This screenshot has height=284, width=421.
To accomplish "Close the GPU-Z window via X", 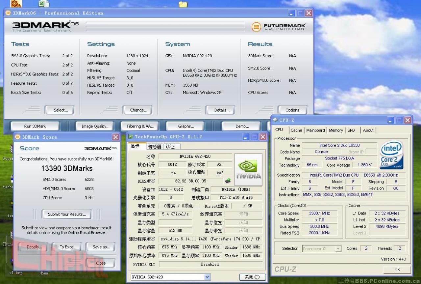I will [x=263, y=136].
